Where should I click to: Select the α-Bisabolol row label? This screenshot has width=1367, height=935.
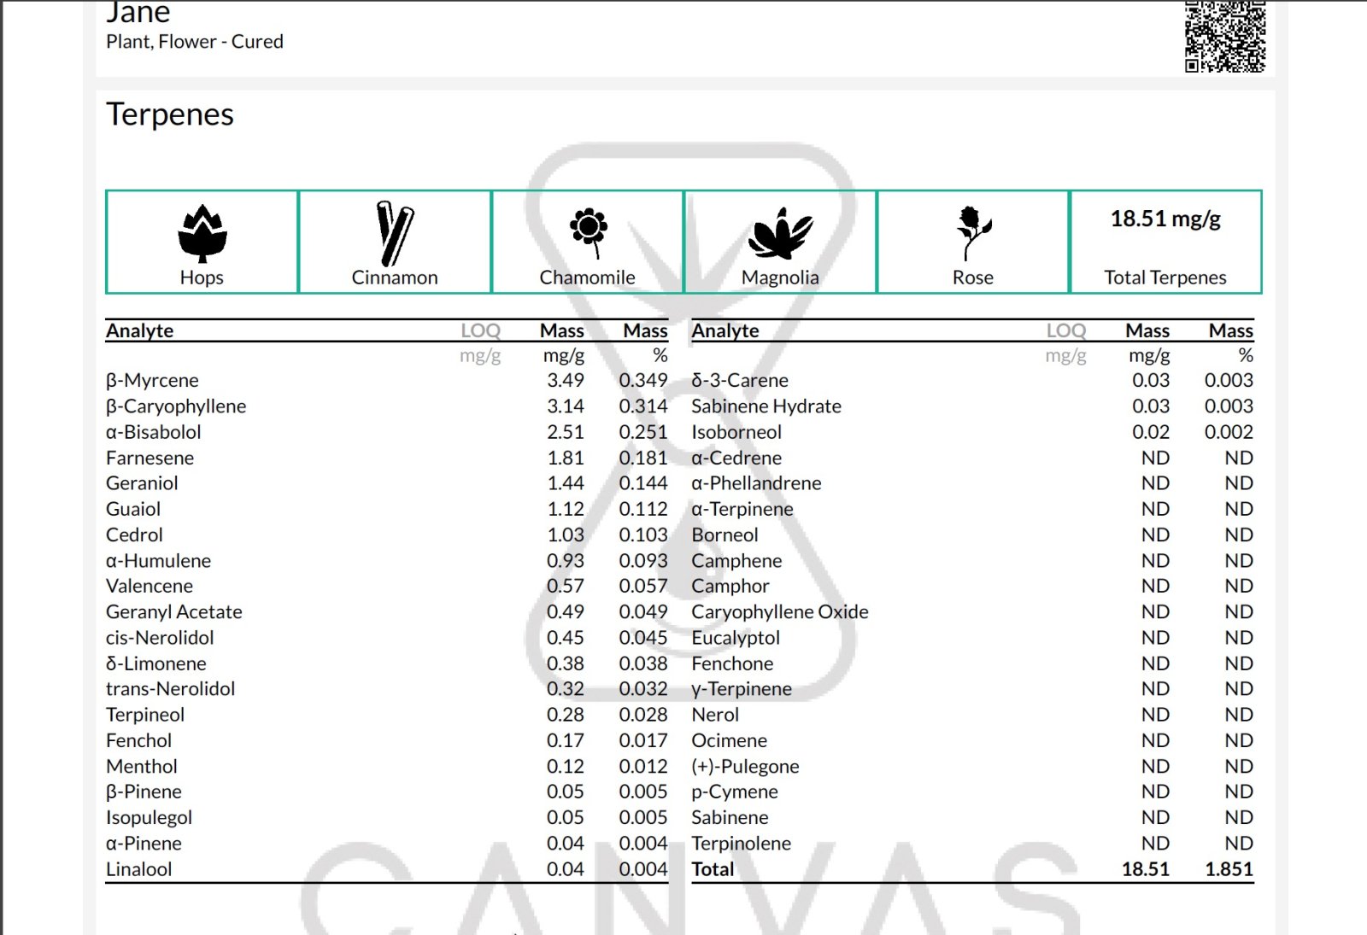tap(154, 432)
